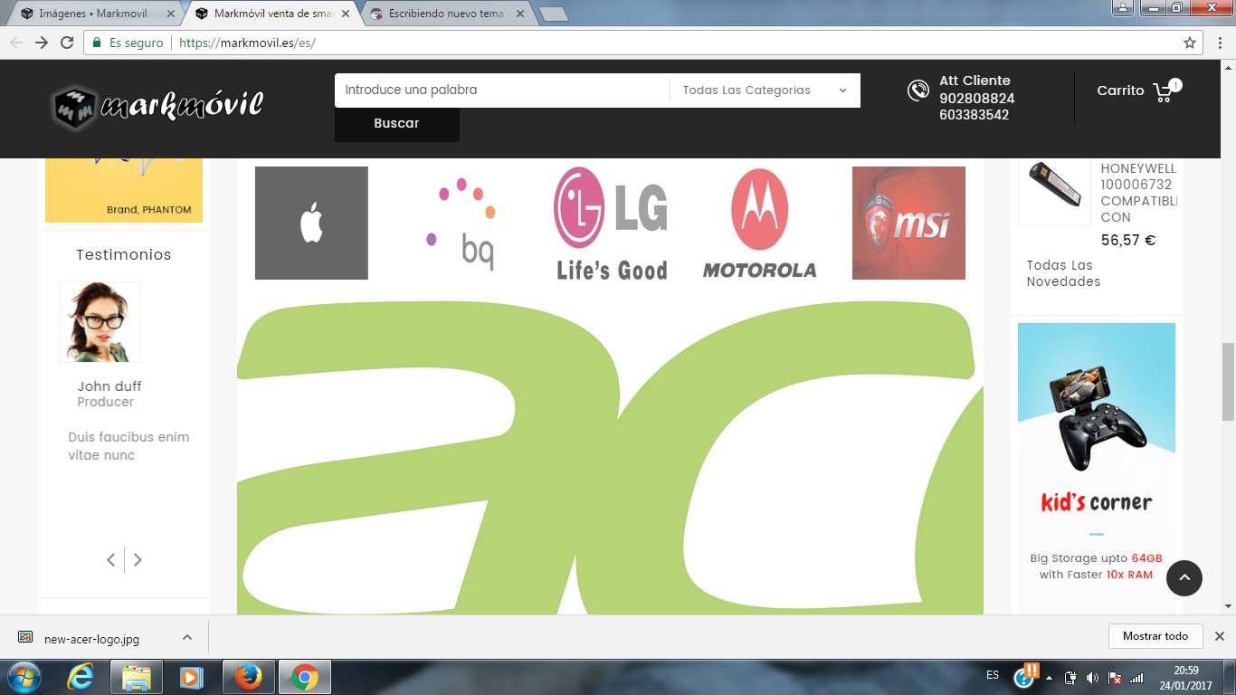This screenshot has height=695, width=1236.
Task: Click the ES language indicator
Action: click(x=993, y=675)
